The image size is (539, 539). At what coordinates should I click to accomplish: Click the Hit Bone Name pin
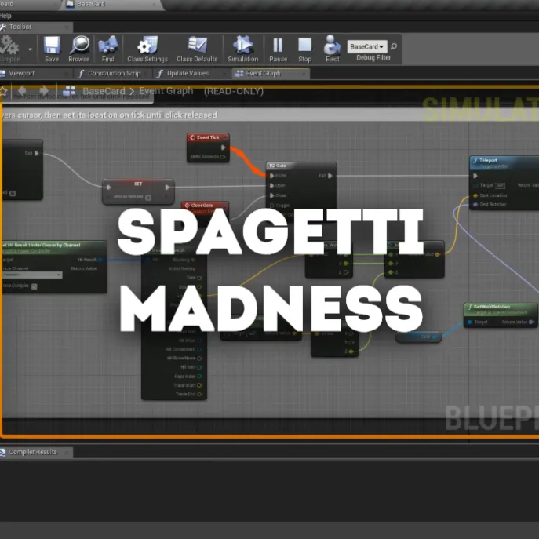point(199,359)
